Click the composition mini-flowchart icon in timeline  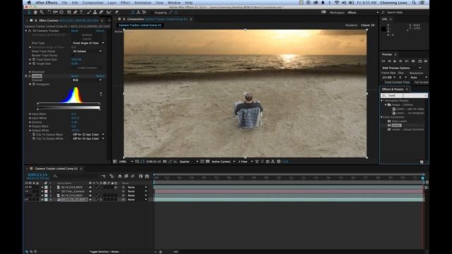point(104,176)
